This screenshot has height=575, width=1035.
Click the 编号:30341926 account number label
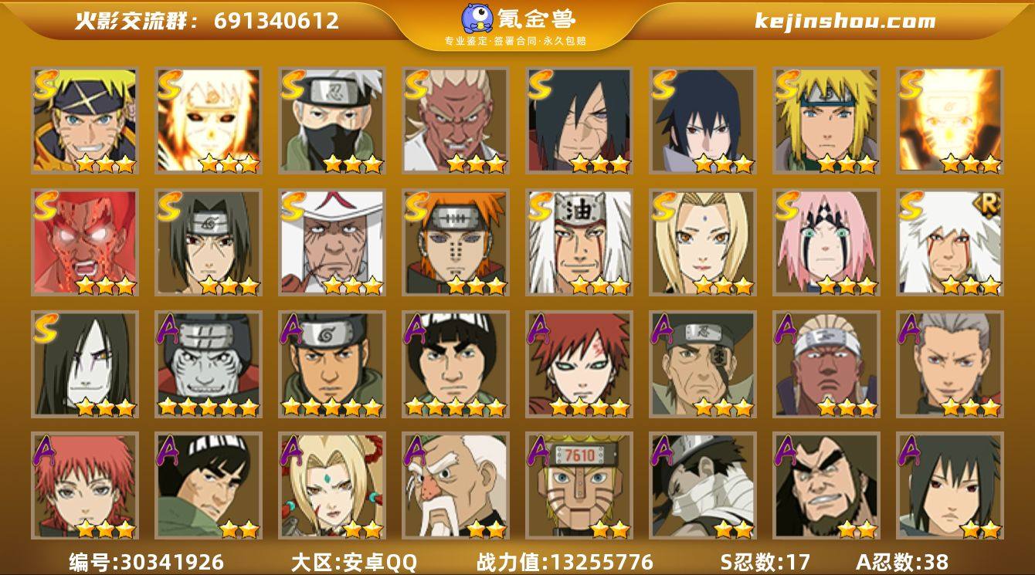[147, 562]
